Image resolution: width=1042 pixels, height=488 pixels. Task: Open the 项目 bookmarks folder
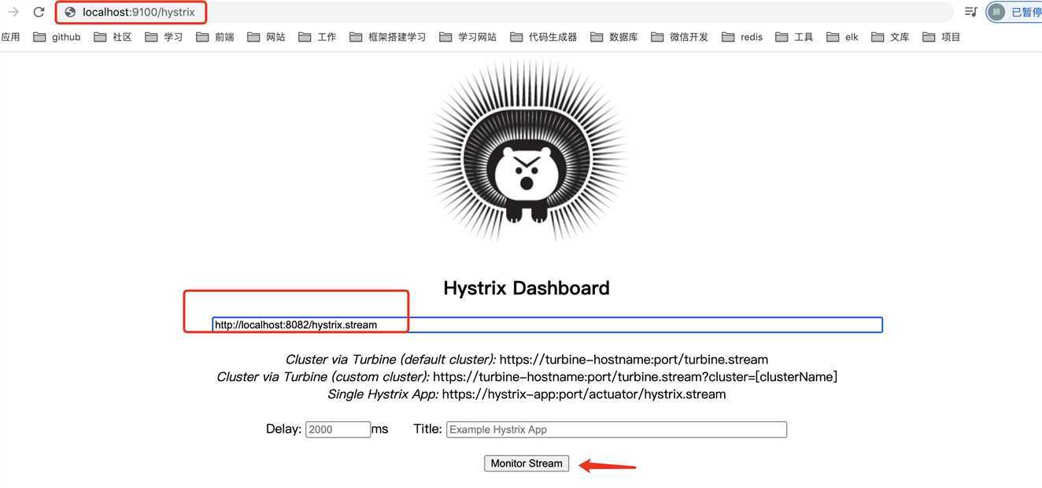[x=942, y=37]
